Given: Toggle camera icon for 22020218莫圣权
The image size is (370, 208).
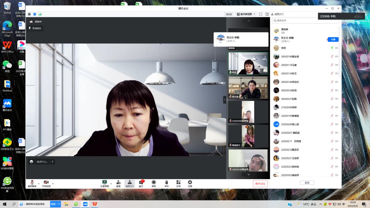Looking at the screenshot, I should click(336, 150).
